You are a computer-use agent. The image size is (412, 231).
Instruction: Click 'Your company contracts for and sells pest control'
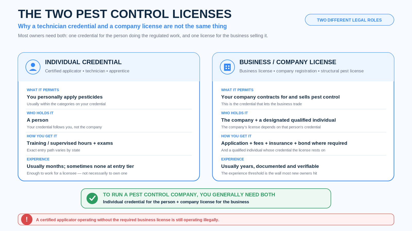[280, 97]
